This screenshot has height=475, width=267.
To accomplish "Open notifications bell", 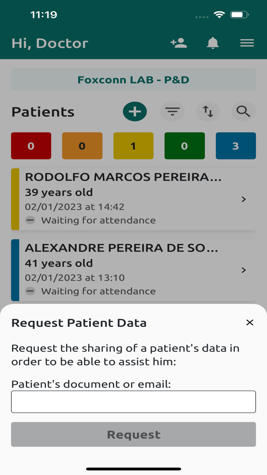I will [x=213, y=43].
